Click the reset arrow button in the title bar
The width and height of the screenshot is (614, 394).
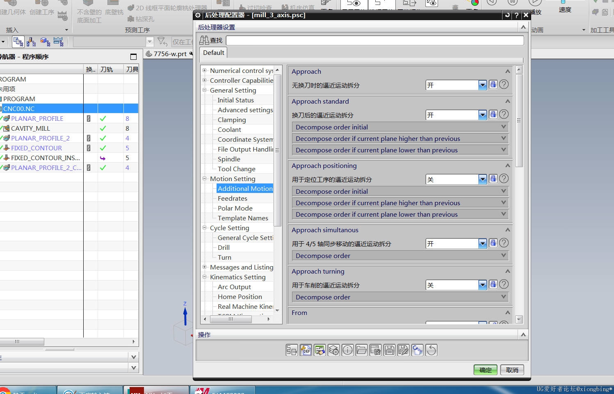pos(507,15)
